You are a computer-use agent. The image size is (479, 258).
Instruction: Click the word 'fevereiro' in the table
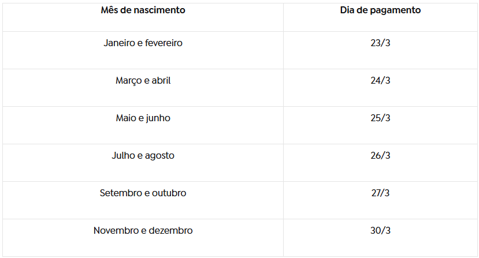[x=164, y=43]
